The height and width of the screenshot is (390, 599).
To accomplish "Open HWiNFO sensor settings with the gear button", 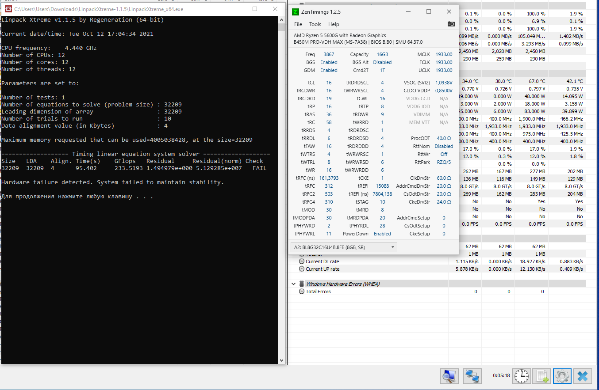I will point(562,376).
